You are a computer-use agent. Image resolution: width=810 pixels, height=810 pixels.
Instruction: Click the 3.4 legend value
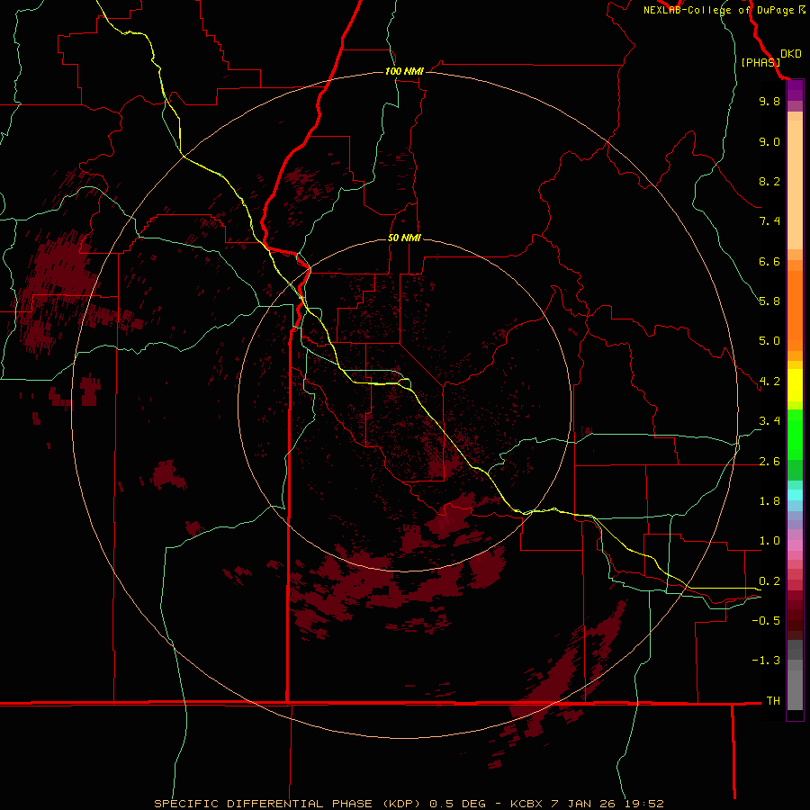tap(769, 421)
